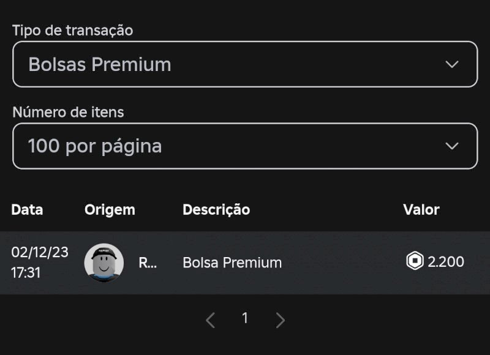Click the previous page arrow
This screenshot has height=355, width=490.
point(209,319)
